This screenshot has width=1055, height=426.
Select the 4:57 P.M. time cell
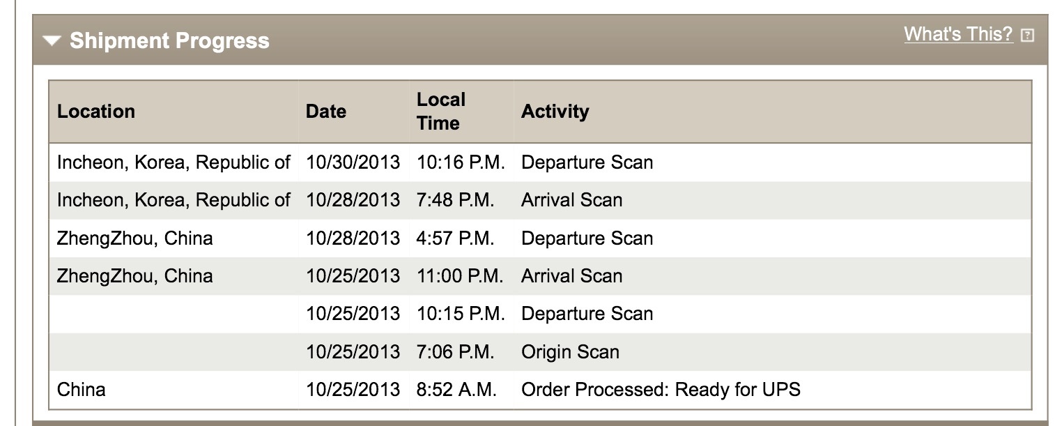click(x=456, y=238)
